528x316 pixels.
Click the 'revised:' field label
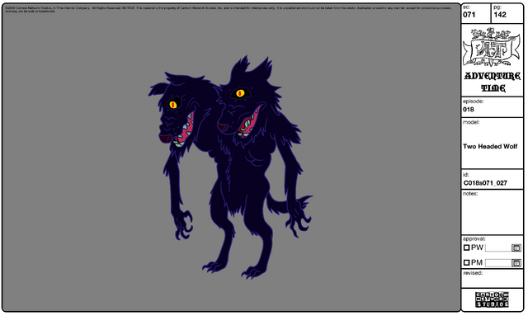[474, 273]
